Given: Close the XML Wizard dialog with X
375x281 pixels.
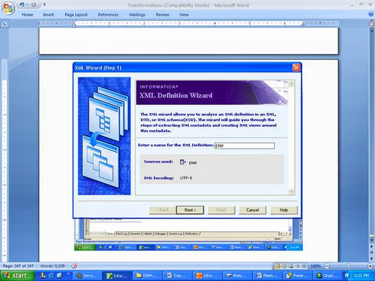Looking at the screenshot, I should coord(296,68).
